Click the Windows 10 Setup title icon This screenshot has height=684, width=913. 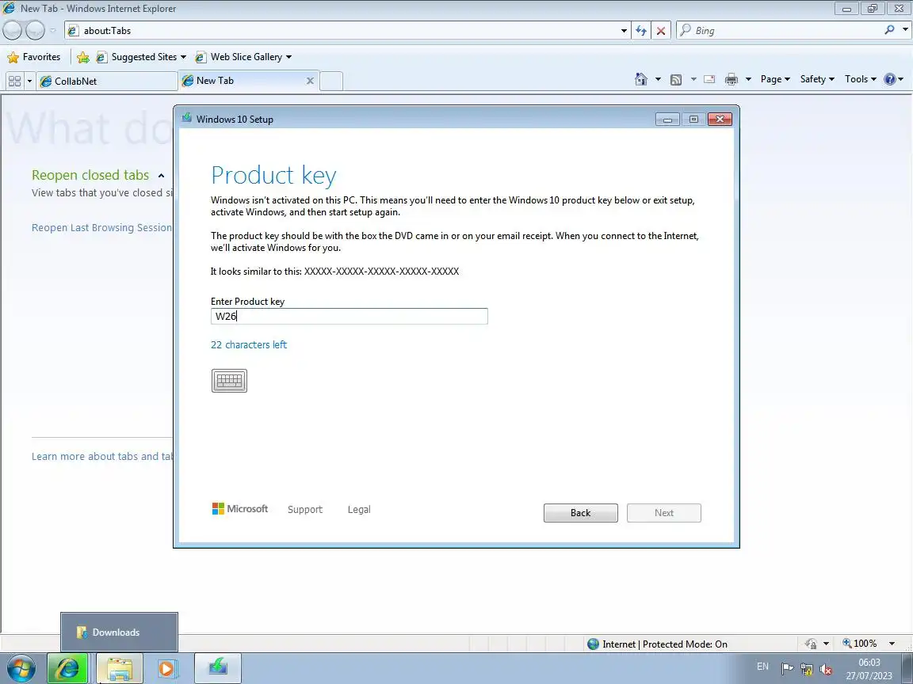pyautogui.click(x=186, y=118)
